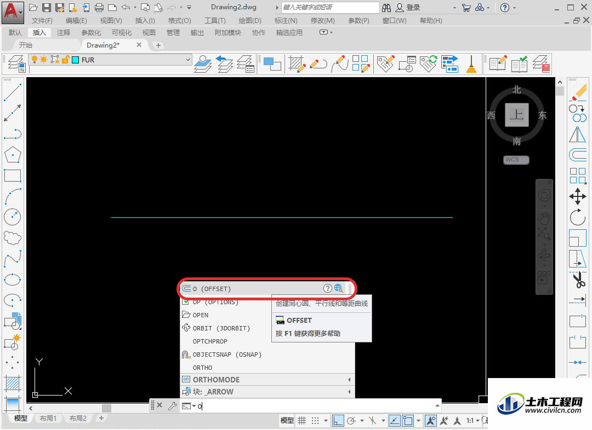Click the Layer Previous icon
The height and width of the screenshot is (430, 592).
pyautogui.click(x=224, y=63)
